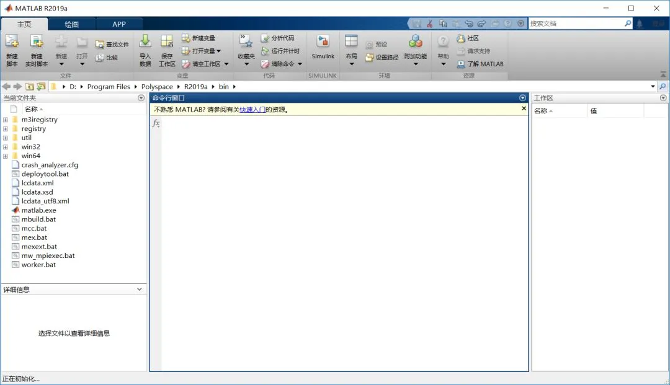Screen dimensions: 670x385
Task: Click the back arrow in address bar
Action: (6, 86)
